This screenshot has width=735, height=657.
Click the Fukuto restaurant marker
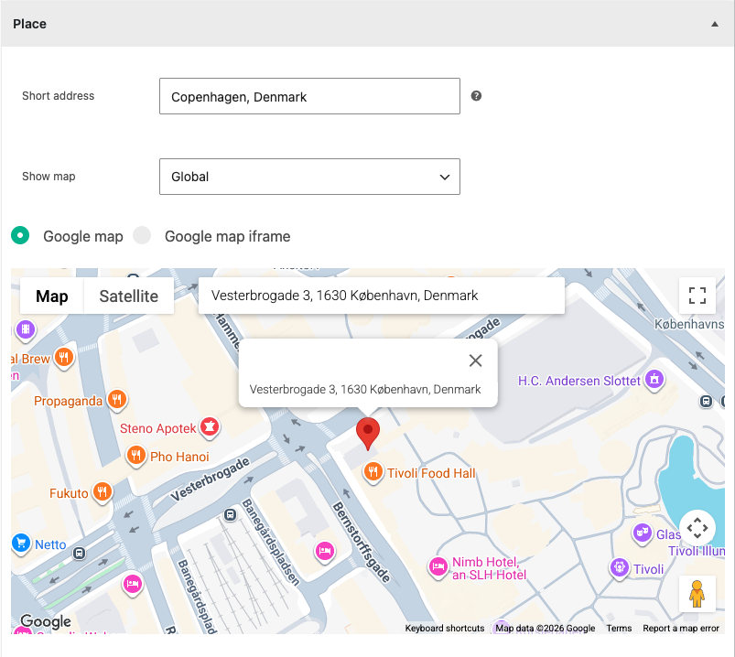(x=103, y=492)
